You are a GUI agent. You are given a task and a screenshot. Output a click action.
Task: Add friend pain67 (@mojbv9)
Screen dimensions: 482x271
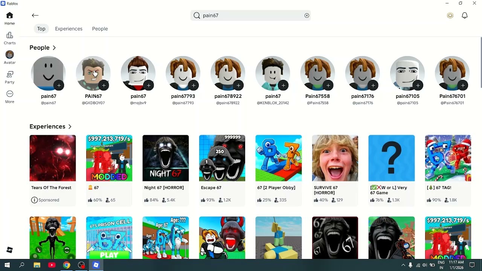coord(148,85)
